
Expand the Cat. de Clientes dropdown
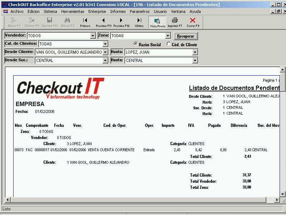[x=105, y=44]
